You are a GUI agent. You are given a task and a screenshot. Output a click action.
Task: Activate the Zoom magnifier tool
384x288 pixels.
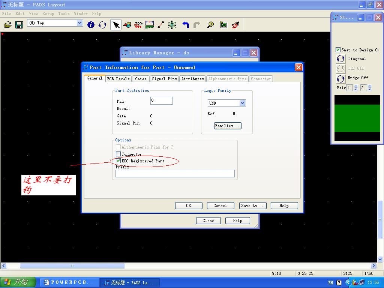(x=210, y=24)
